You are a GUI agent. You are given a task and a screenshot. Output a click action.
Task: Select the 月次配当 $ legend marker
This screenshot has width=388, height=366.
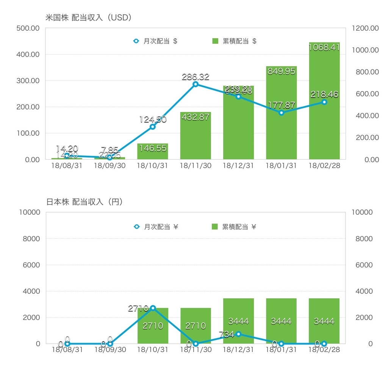point(136,41)
